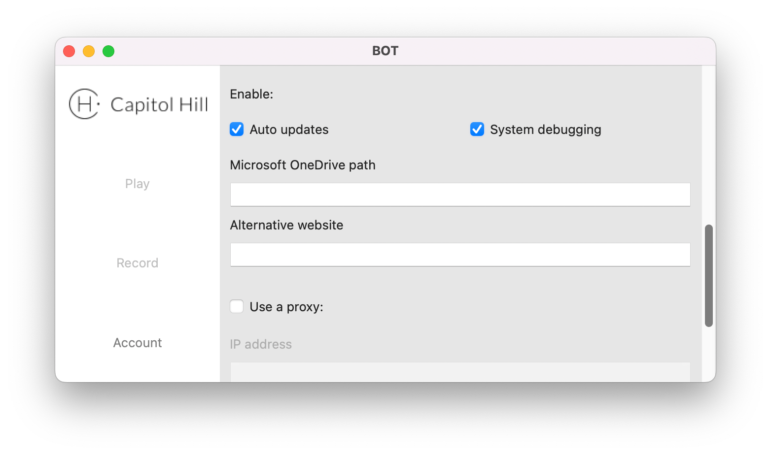
Task: Focus the Microsoft OneDrive path field
Action: click(x=460, y=195)
